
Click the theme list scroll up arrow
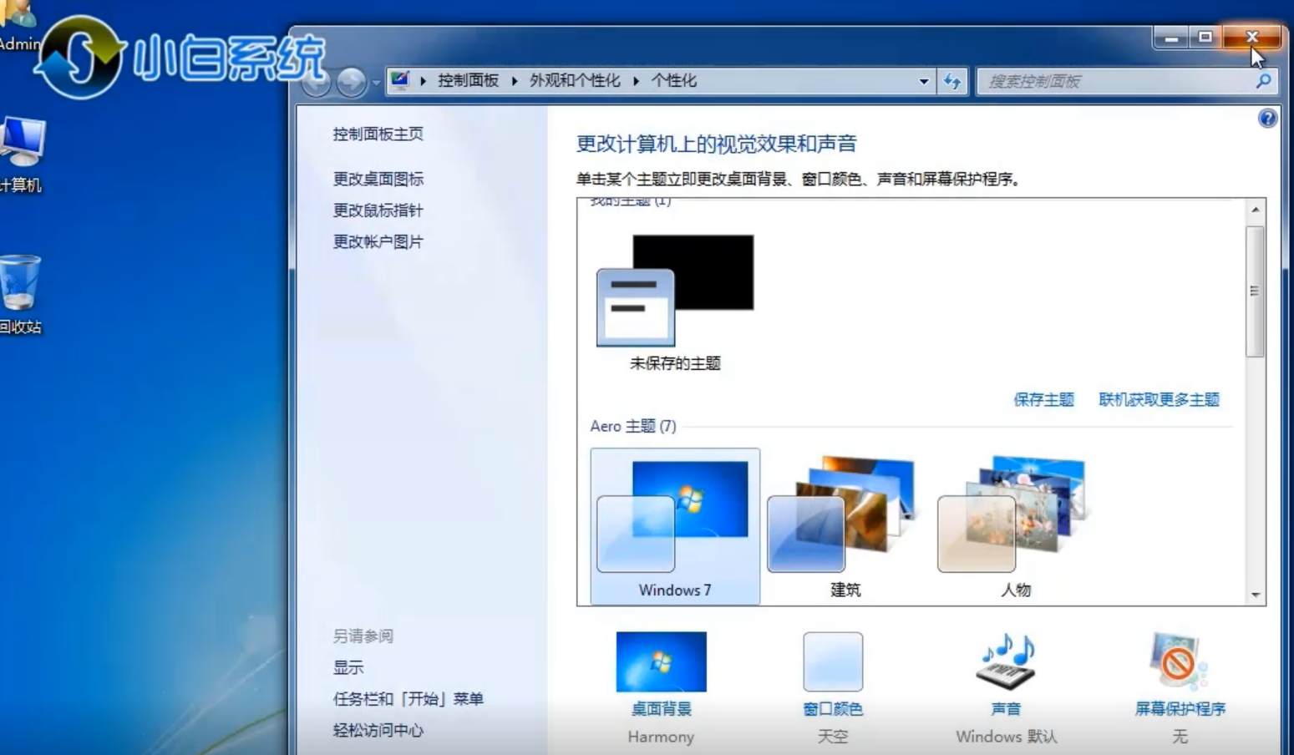click(1256, 210)
